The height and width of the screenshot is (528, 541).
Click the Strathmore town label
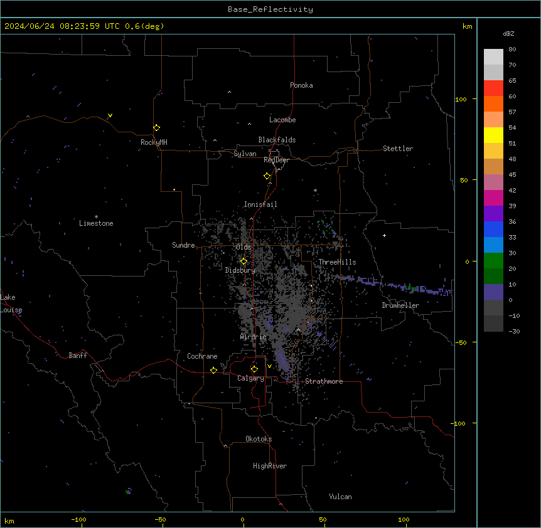click(324, 381)
